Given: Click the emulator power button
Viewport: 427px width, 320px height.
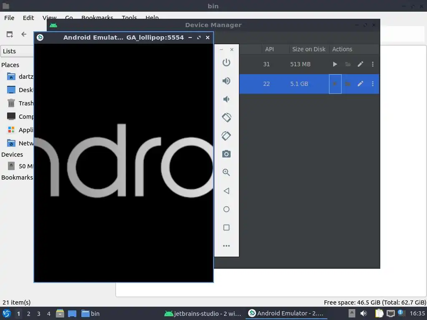Looking at the screenshot, I should pos(226,62).
